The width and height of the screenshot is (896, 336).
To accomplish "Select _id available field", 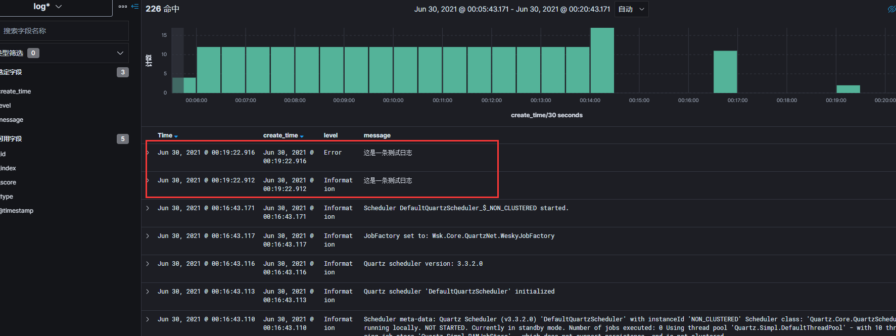I will click(3, 154).
